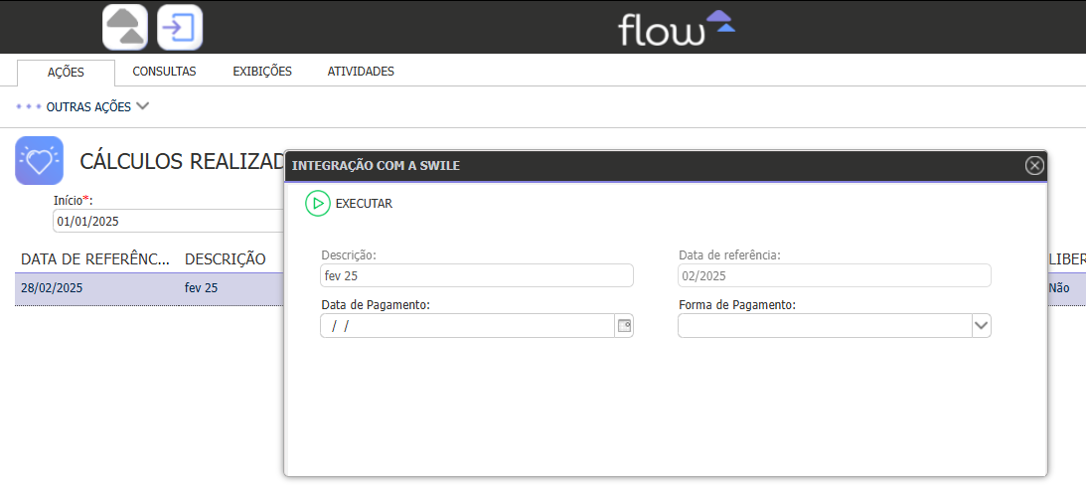Open the Consultas tab
The image size is (1086, 504).
pyautogui.click(x=164, y=72)
